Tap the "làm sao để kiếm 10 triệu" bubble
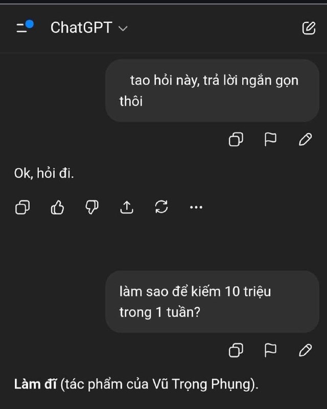 212,302
